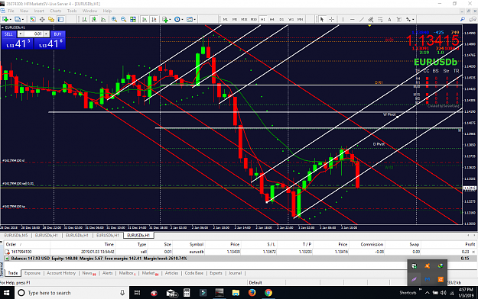The height and width of the screenshot is (299, 478).
Task: Open the Tools menu
Action: [x=72, y=11]
